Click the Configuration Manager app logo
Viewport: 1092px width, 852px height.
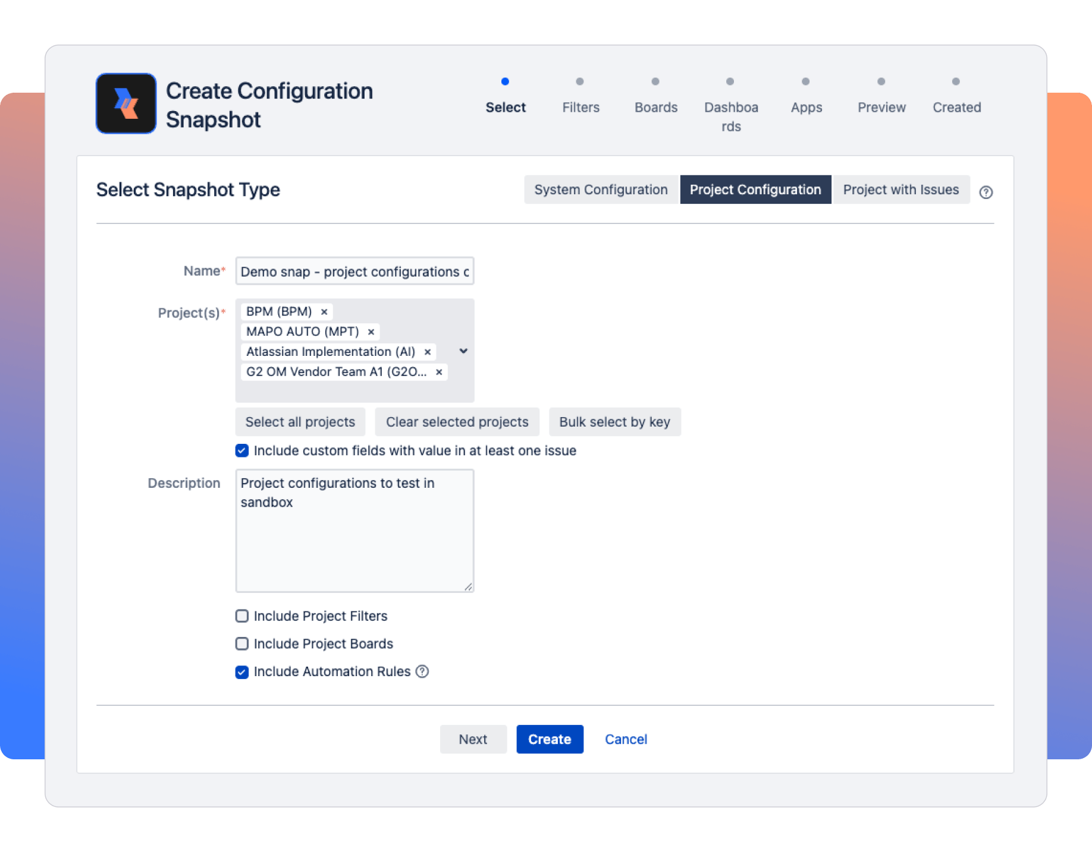(126, 103)
